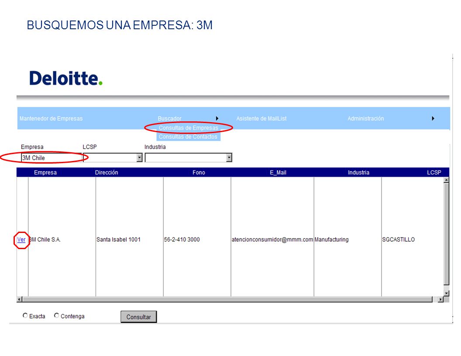Image resolution: width=461 pixels, height=356 pixels.
Task: Click the Industria column header
Action: (x=358, y=172)
